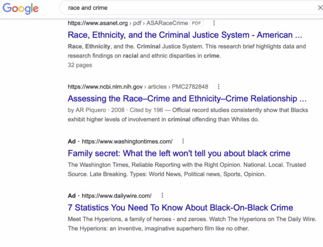The height and width of the screenshot is (247, 323).
Task: Click the https://www.washingtontimes.com/ ad URL
Action: point(127,141)
